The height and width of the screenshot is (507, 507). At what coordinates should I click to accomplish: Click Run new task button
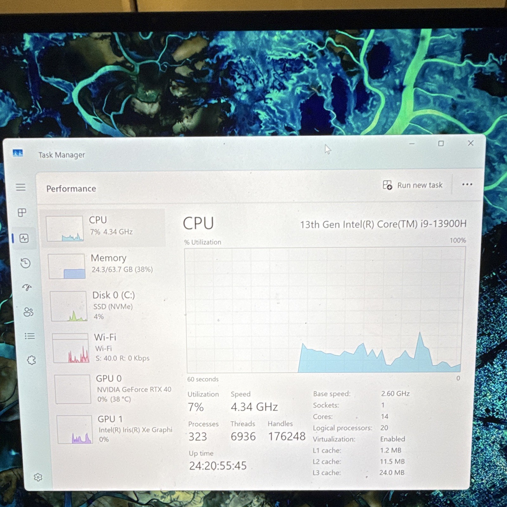tap(413, 185)
